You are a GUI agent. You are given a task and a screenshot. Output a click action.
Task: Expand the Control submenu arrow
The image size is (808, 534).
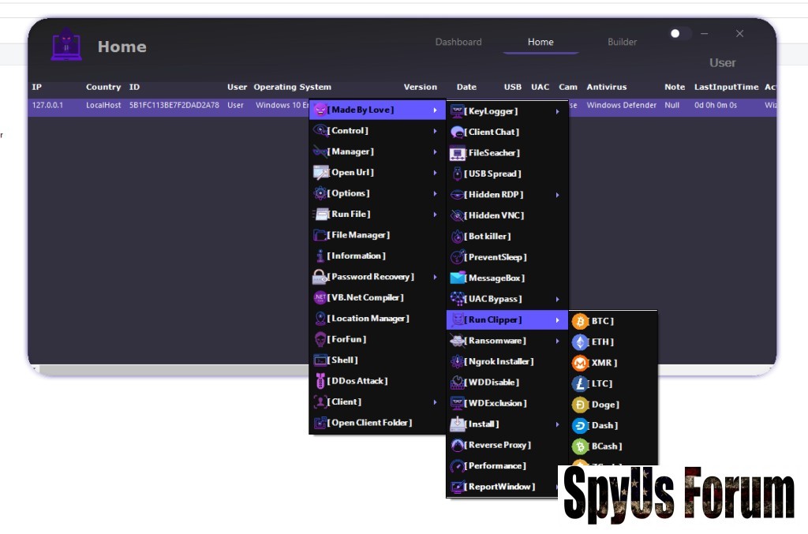435,131
